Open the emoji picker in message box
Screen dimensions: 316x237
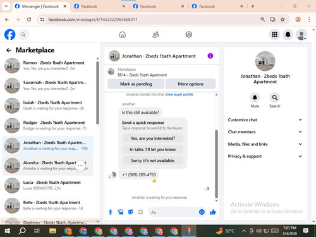coord(202,212)
